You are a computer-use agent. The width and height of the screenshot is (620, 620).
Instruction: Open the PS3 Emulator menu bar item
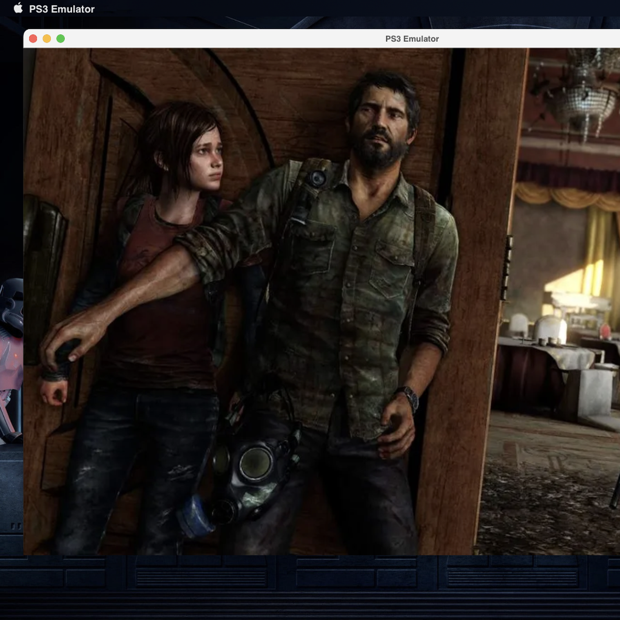tap(62, 9)
